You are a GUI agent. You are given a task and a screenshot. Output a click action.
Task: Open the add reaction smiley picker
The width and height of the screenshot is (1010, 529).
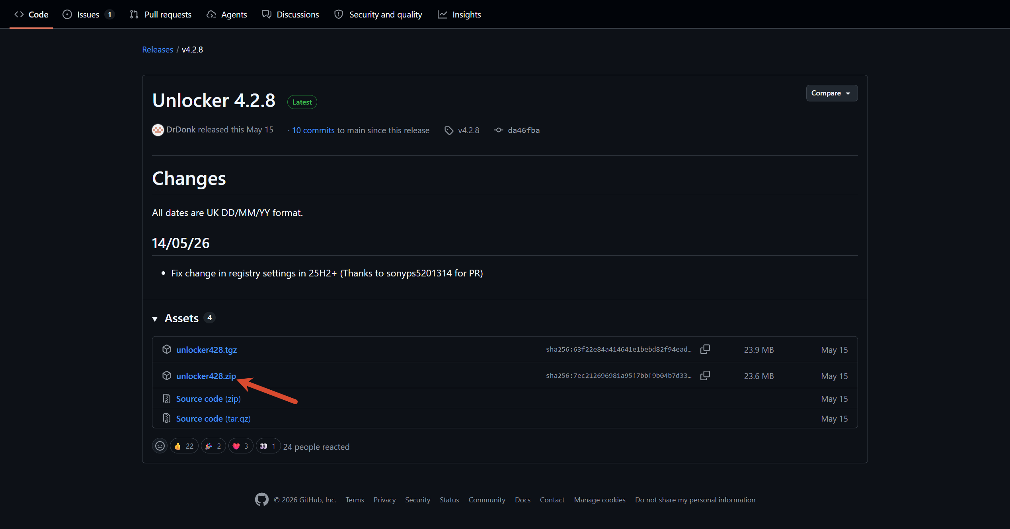coord(160,446)
